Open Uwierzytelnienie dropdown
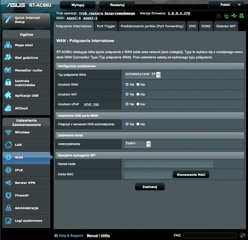Screen dimensions: 248x240 [137, 144]
